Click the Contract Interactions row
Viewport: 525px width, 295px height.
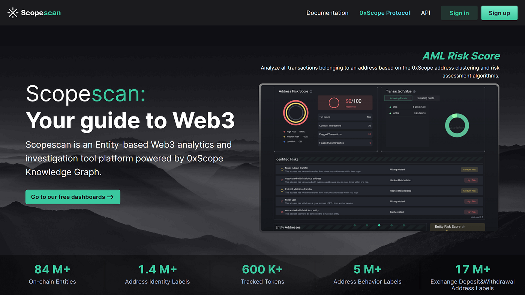click(x=345, y=126)
